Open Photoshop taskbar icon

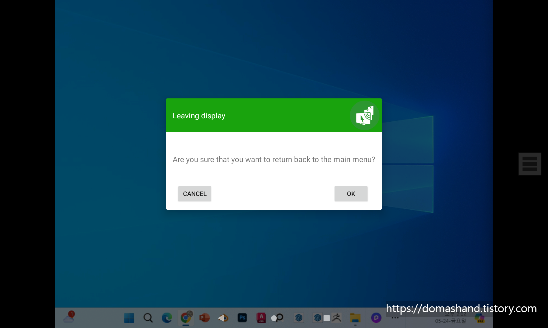242,318
